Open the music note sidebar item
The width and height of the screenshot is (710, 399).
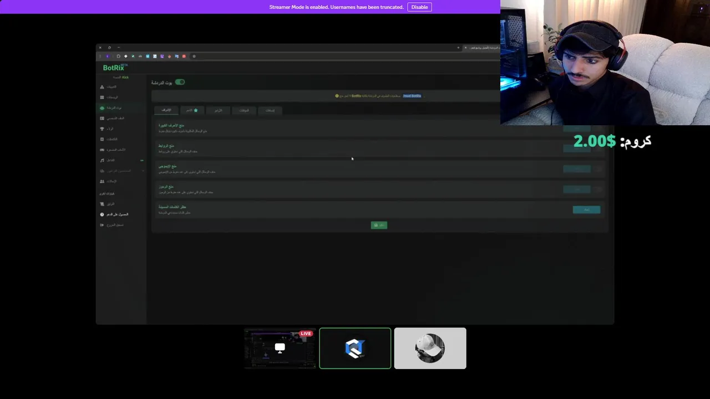[x=102, y=160]
